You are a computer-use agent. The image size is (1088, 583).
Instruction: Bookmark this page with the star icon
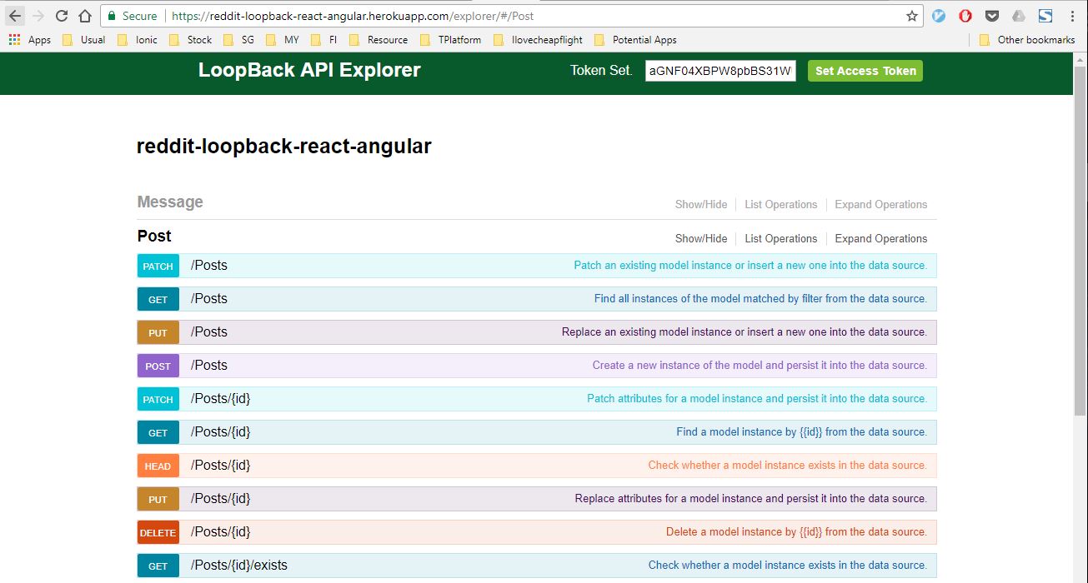pos(912,16)
